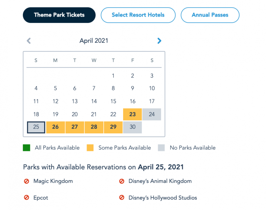The image size is (266, 210).
Task: Pick April 28 in the calendar
Action: pos(94,127)
